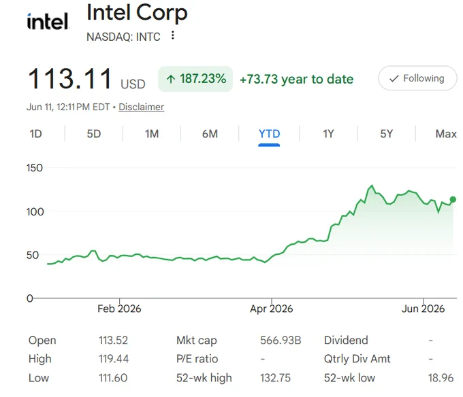Click the Apr 2026 axis marker

click(272, 309)
